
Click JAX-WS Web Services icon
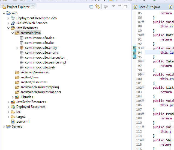[x=13, y=23]
